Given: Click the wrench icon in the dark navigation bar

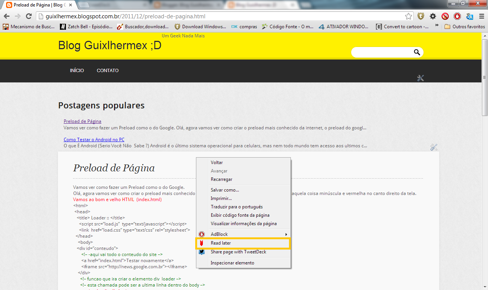Looking at the screenshot, I should [x=421, y=78].
